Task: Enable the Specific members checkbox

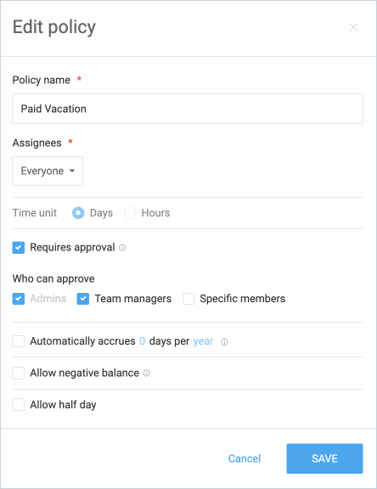Action: pos(188,299)
